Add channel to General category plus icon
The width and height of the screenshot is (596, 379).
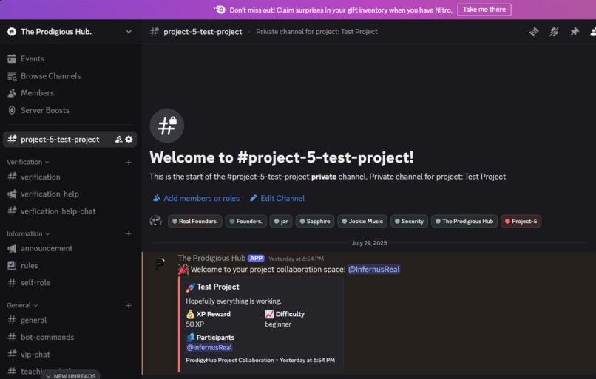click(x=129, y=305)
